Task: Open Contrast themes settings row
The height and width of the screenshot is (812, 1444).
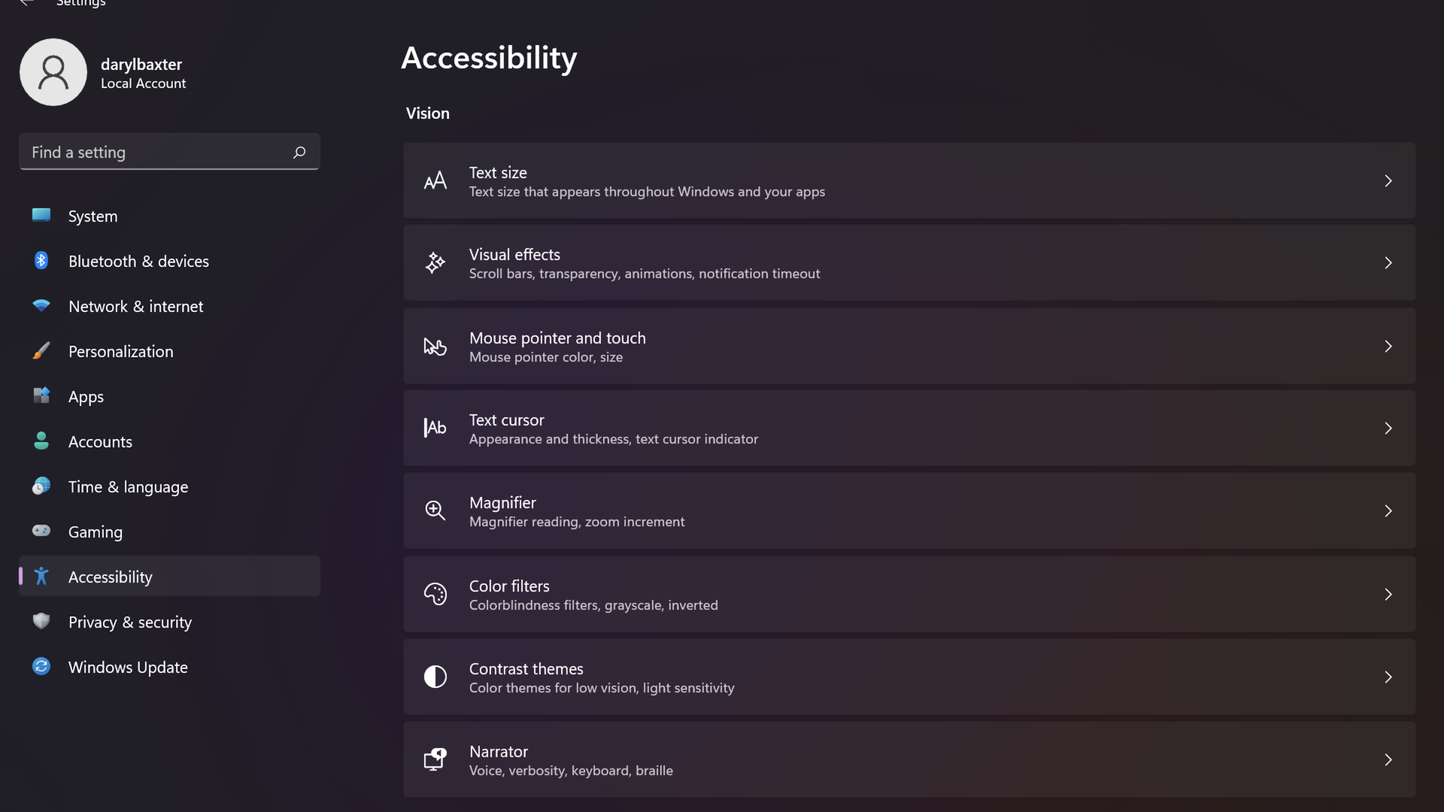Action: (x=909, y=677)
